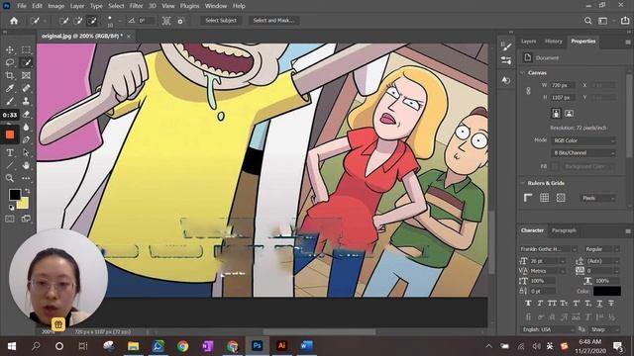Viewport: 634px width, 356px height.
Task: Open the tool preset picker dropdown
Action: [x=39, y=21]
